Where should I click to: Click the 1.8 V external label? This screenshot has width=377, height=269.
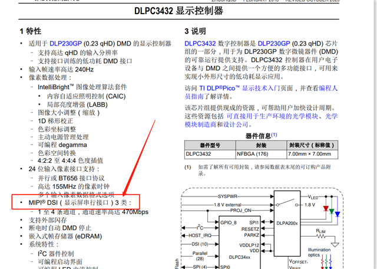(x=228, y=205)
